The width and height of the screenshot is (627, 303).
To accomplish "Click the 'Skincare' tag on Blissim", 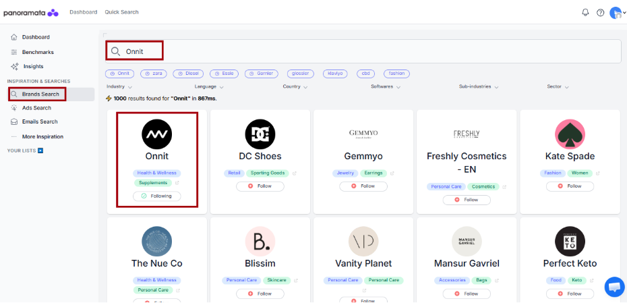I will point(277,281).
